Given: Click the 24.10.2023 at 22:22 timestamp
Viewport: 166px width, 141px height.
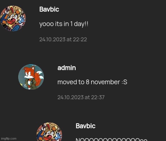Looking at the screenshot, I should pyautogui.click(x=63, y=39).
